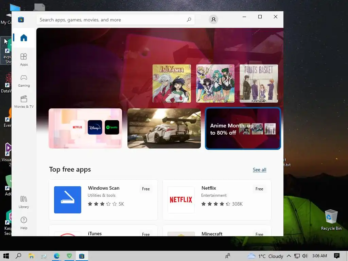Open the Netflix Disney+ Spotify promo card
Viewport: 348px width, 261px height.
click(85, 128)
